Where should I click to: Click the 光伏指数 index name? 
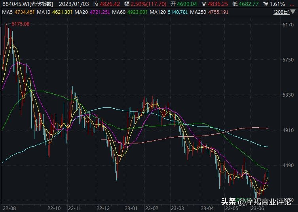pyautogui.click(x=42, y=4)
